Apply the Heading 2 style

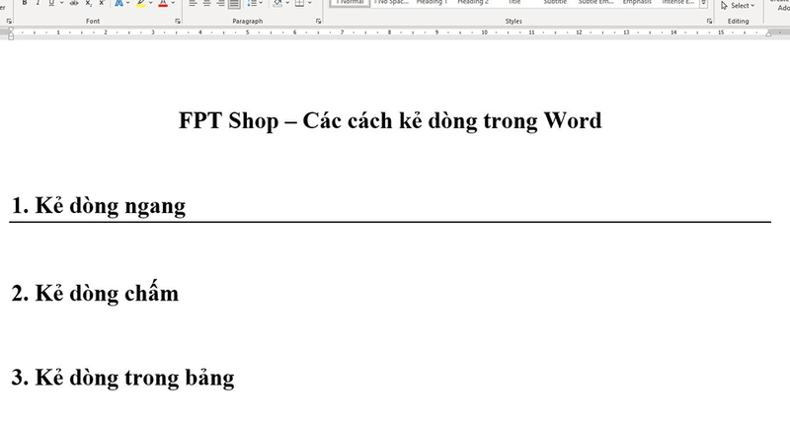point(473,3)
